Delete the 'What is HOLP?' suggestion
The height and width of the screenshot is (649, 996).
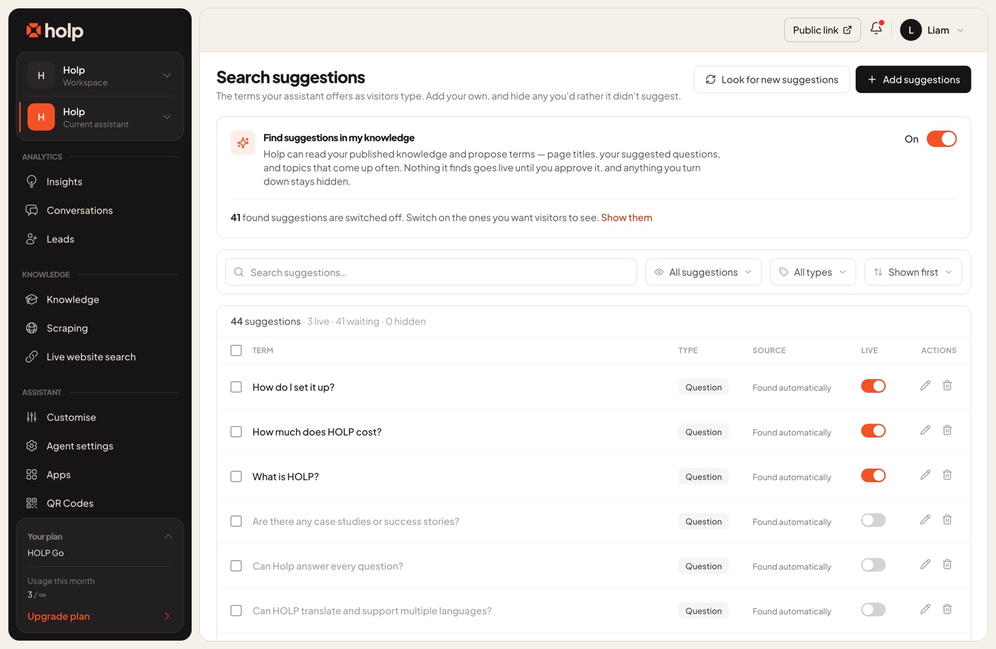(x=947, y=475)
